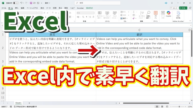Viewport: 193px width, 108px height.
Task: Open the 翻訳 file name dropdown in title bar
Action: coord(48,3)
